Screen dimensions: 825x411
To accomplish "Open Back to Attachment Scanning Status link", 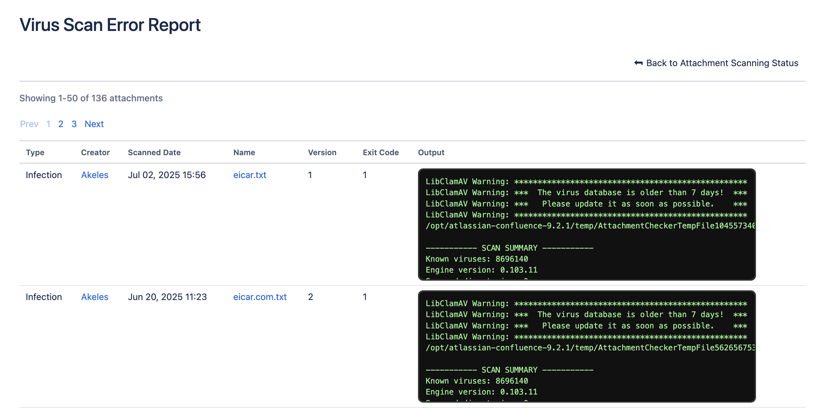I will [x=722, y=63].
